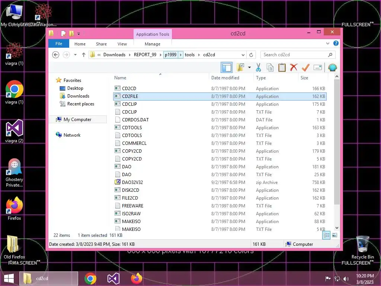This screenshot has width=381, height=286.
Task: Switch to details view button
Action: [326, 235]
